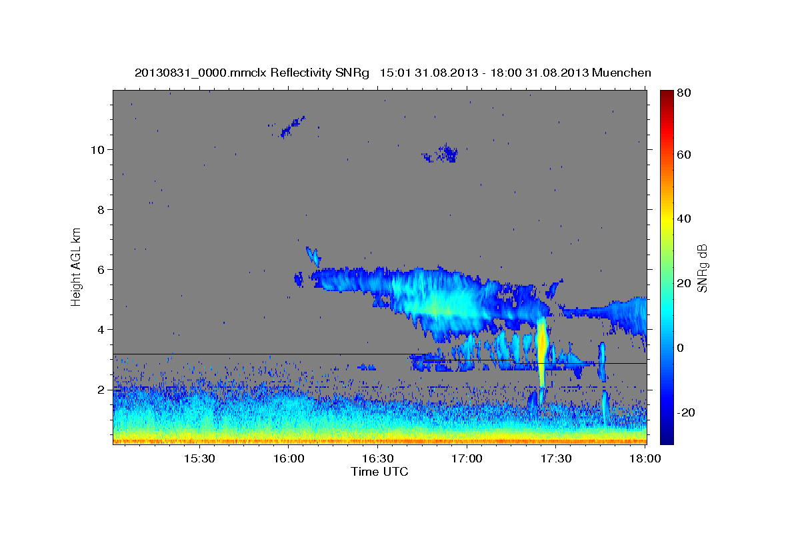Click the height tick label 8
800x533 pixels.
pyautogui.click(x=103, y=209)
